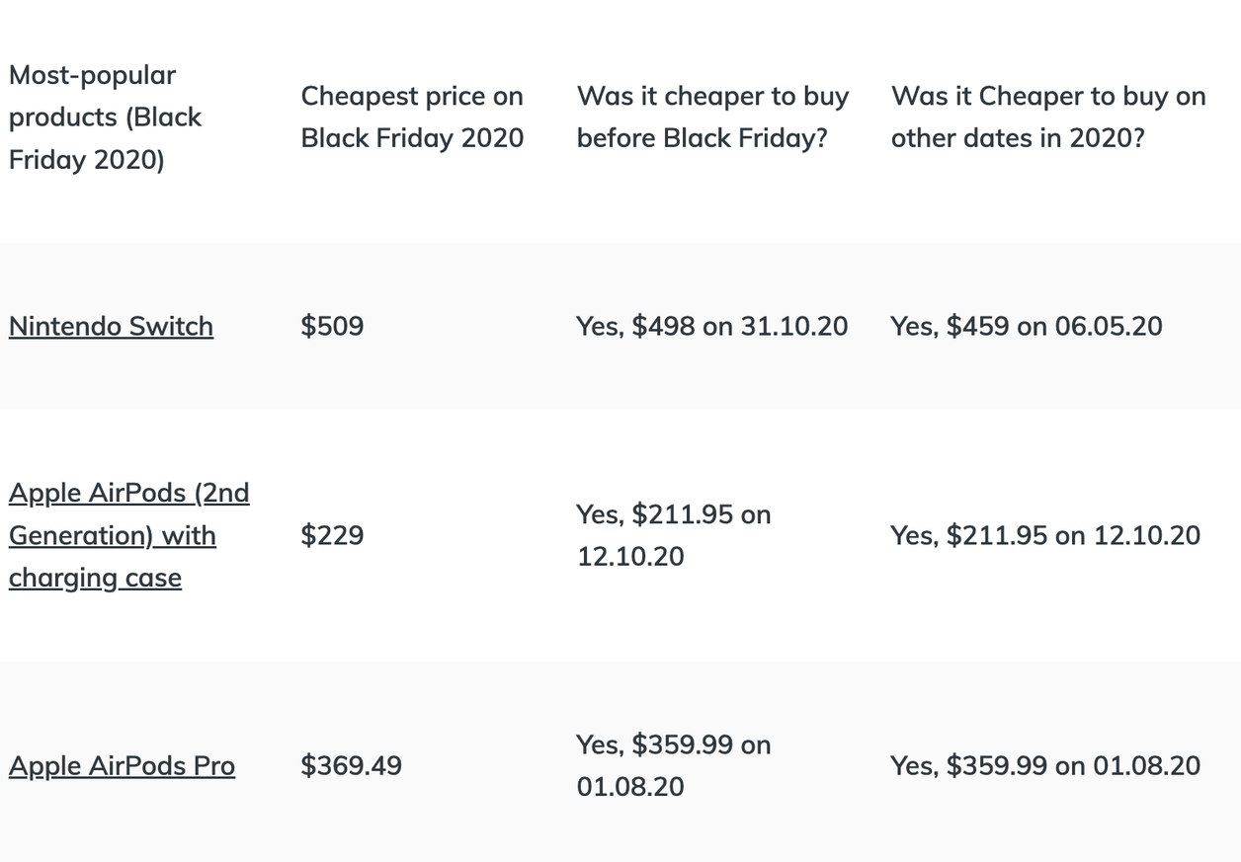Click the 01.08.20 date in before-Black-Friday column
The image size is (1241, 862).
point(630,787)
